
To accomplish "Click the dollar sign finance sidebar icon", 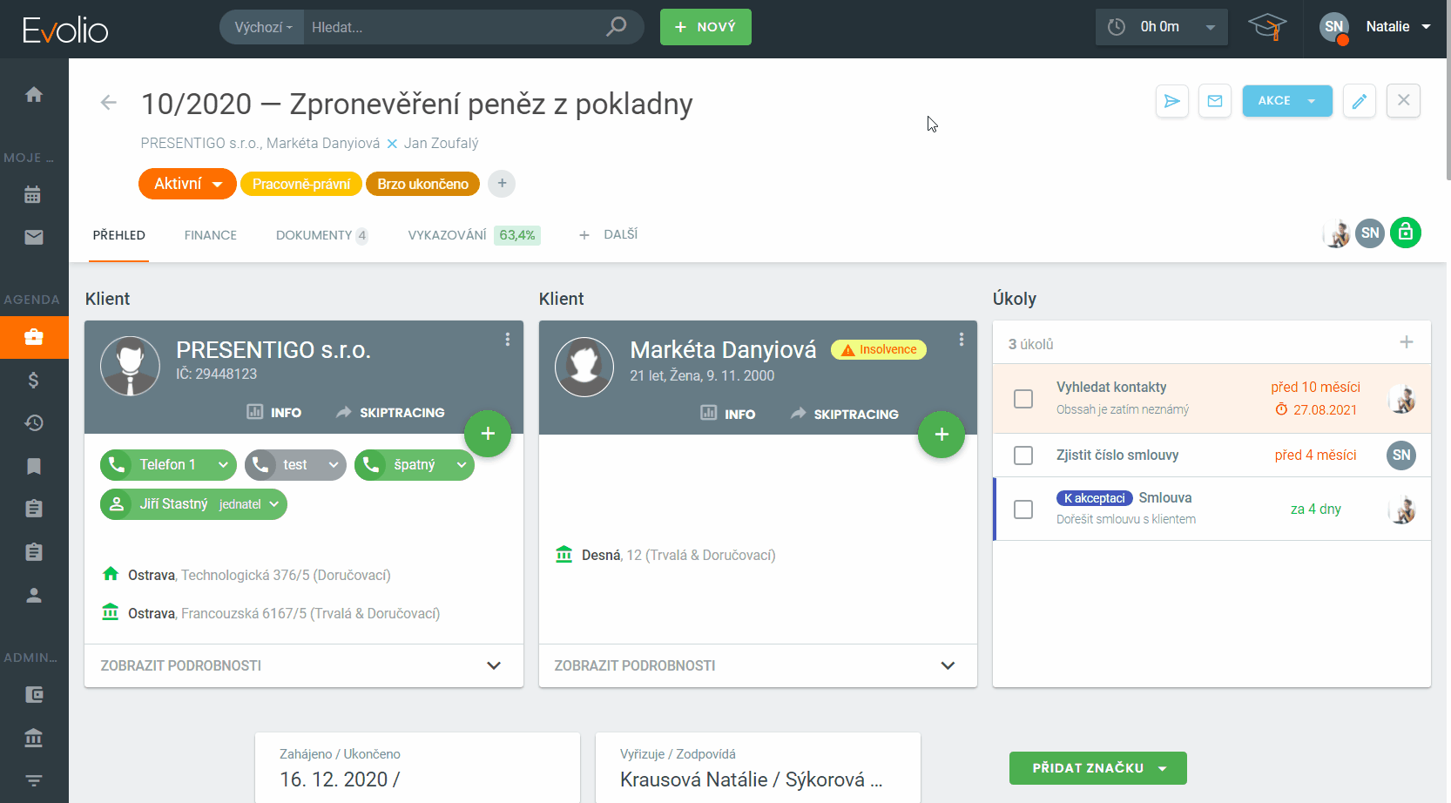I will pyautogui.click(x=34, y=380).
